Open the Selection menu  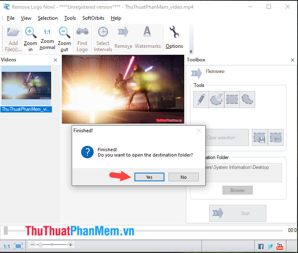click(x=47, y=18)
